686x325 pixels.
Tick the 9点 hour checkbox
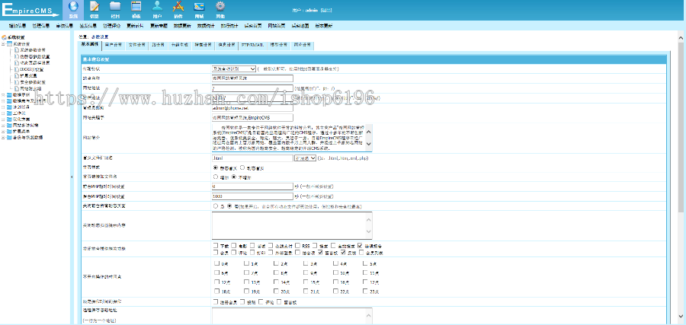pyautogui.click(x=306, y=273)
